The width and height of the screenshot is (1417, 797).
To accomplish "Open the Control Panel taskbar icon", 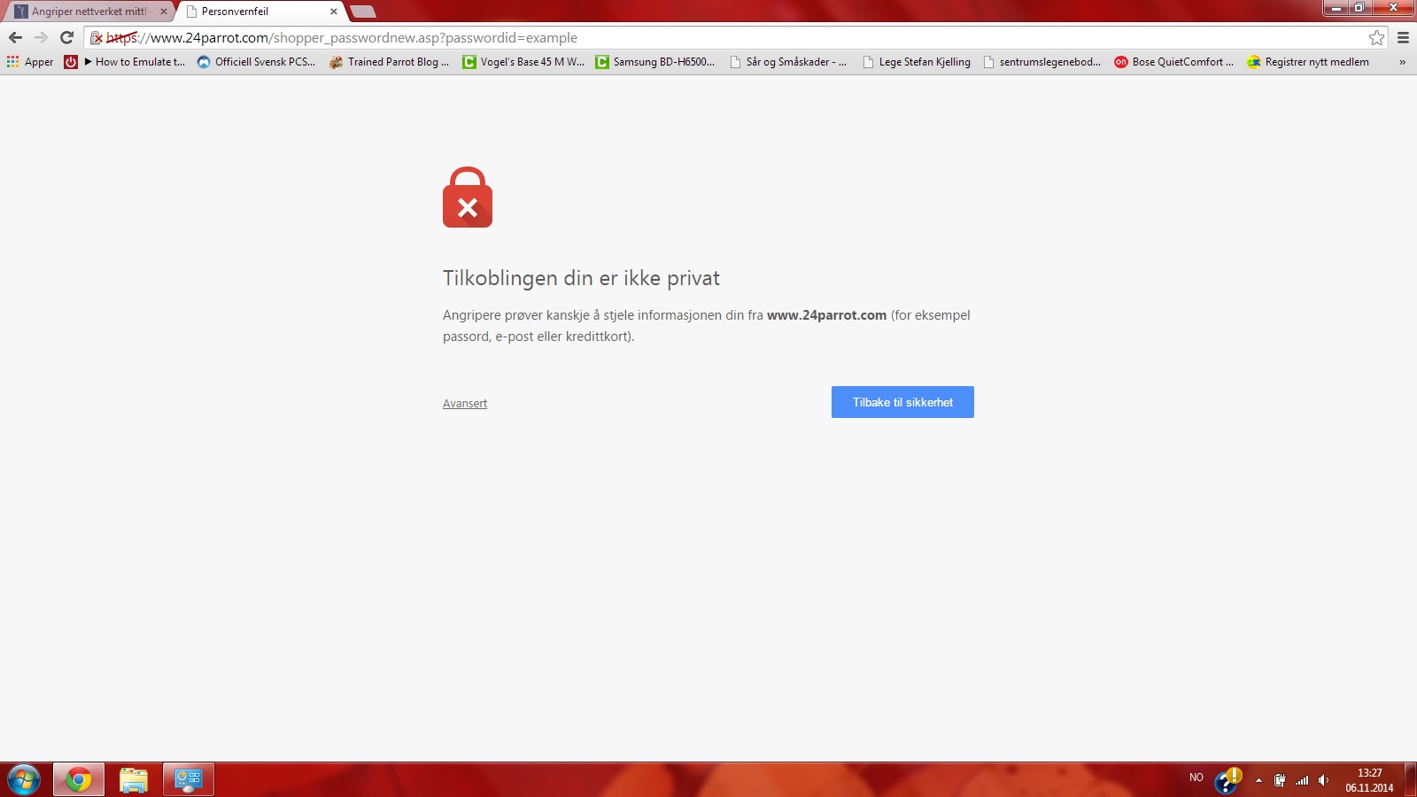I will tap(189, 780).
